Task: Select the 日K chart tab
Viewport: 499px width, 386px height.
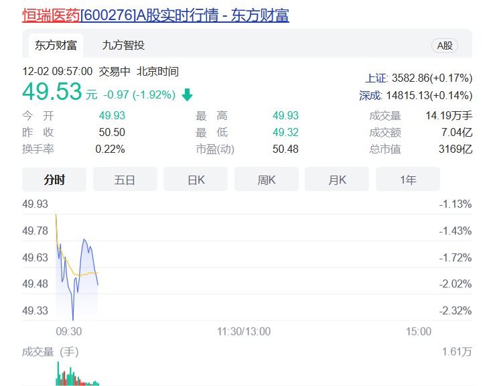Action: (x=196, y=180)
